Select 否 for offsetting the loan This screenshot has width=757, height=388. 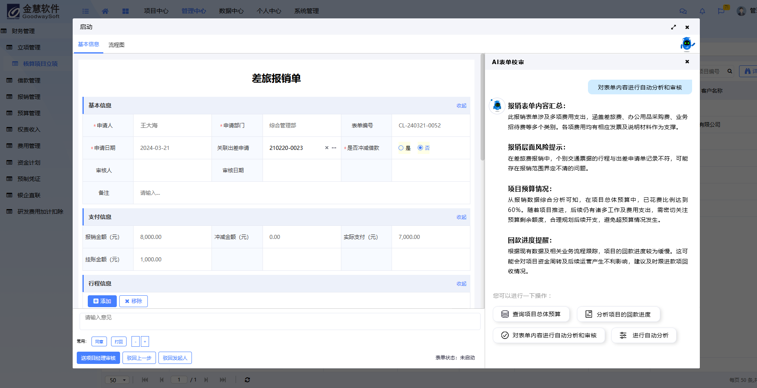[x=420, y=148]
